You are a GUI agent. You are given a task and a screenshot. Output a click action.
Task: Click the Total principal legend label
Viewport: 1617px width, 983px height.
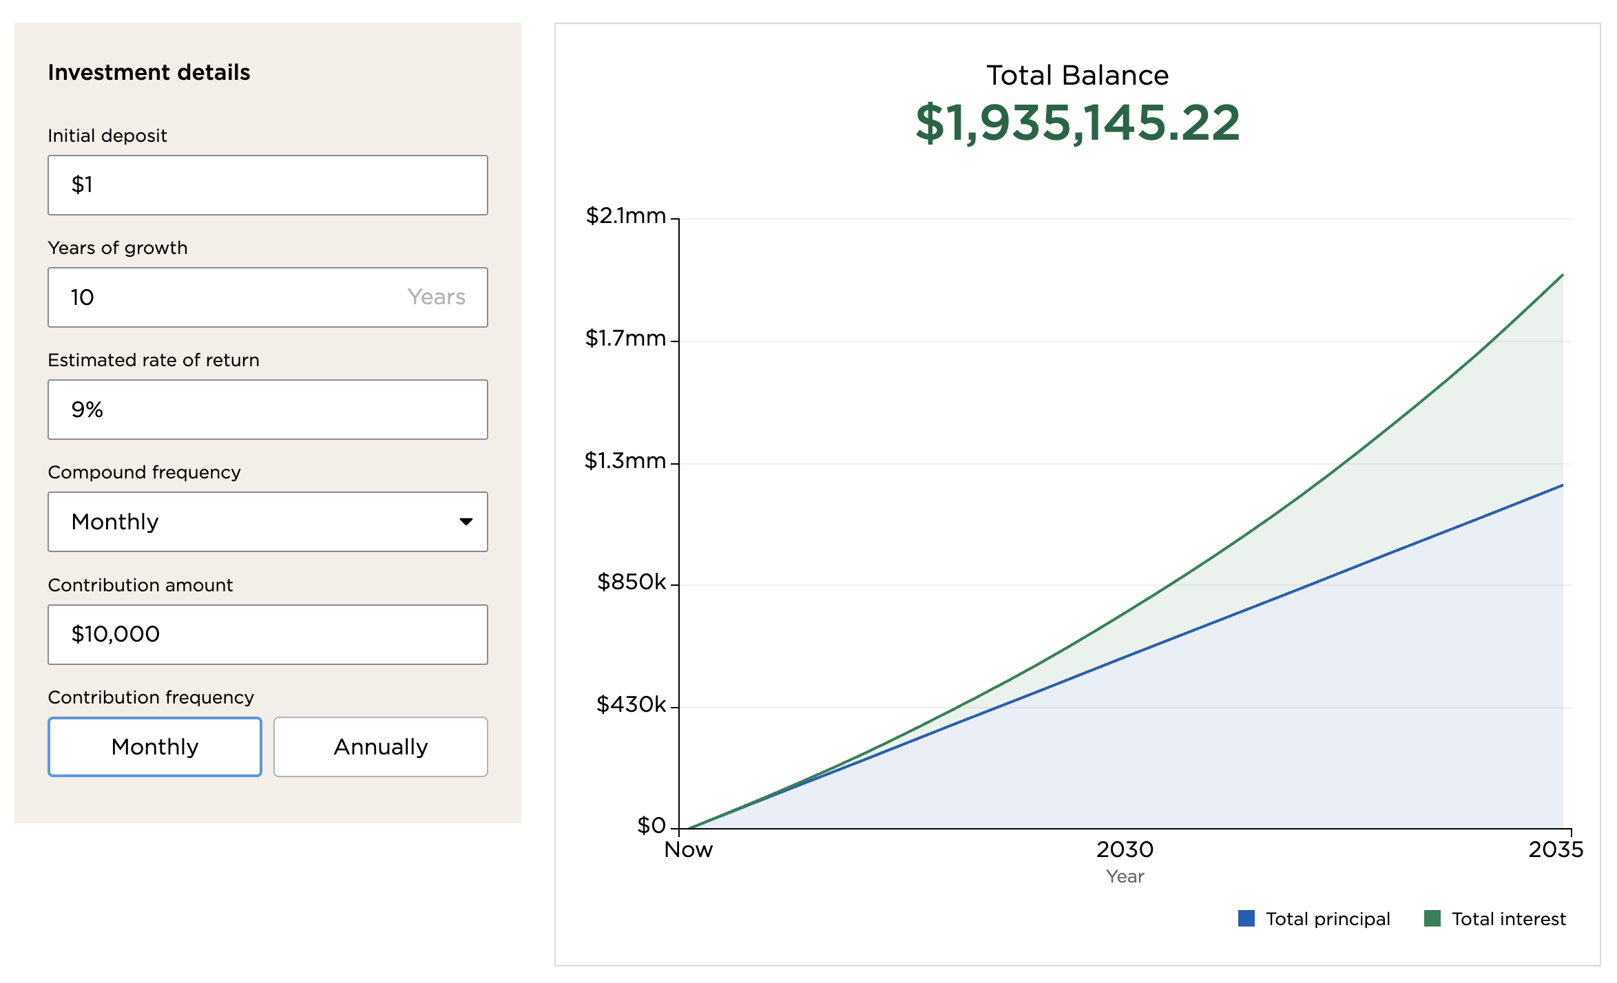[x=1328, y=919]
